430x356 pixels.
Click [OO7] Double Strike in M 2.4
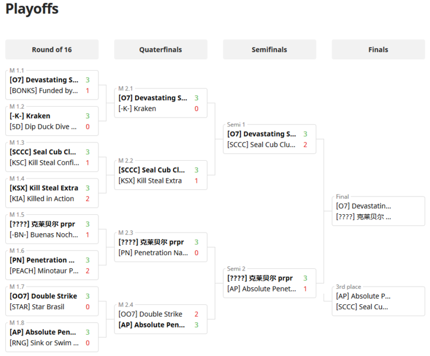(150, 314)
